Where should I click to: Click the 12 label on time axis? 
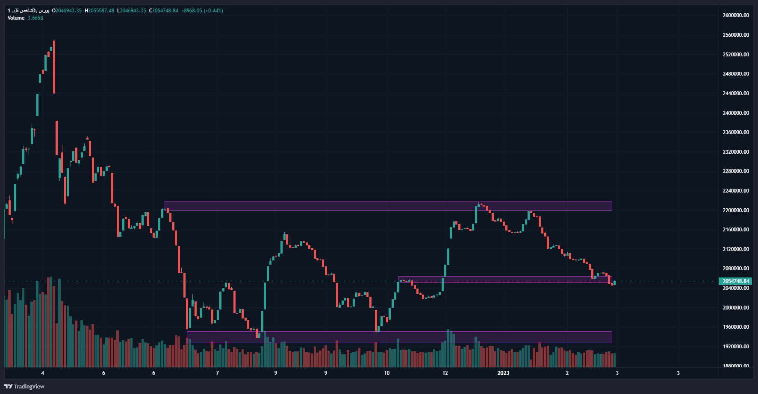pos(445,373)
